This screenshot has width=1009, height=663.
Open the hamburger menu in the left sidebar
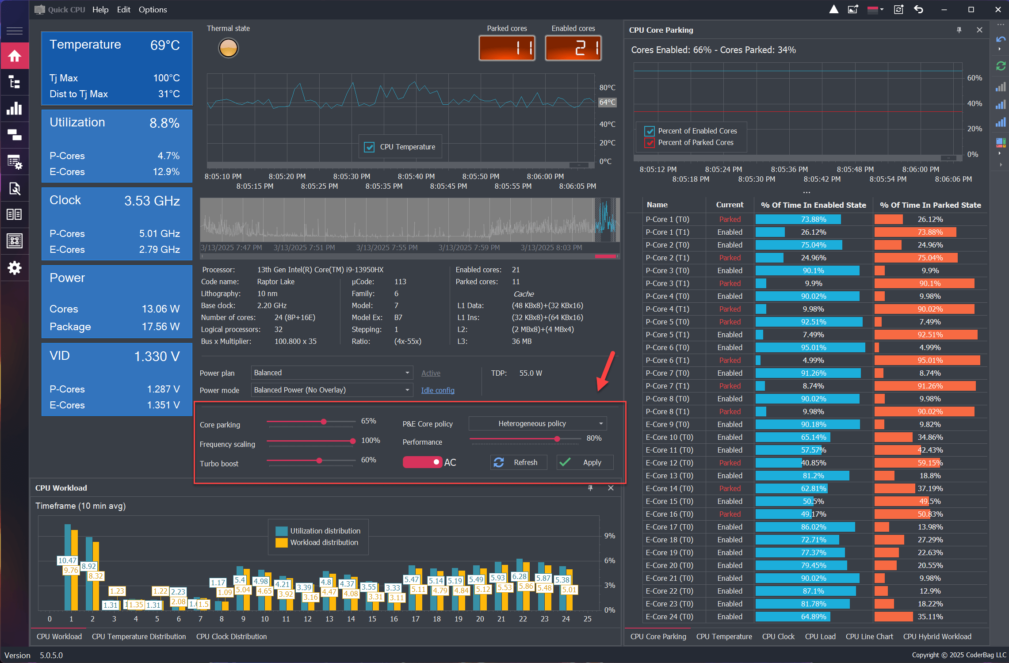pyautogui.click(x=15, y=31)
